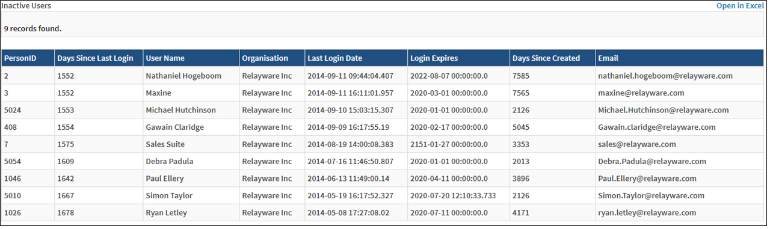This screenshot has height=229, width=770.
Task: Open the report in Excel link
Action: point(739,5)
